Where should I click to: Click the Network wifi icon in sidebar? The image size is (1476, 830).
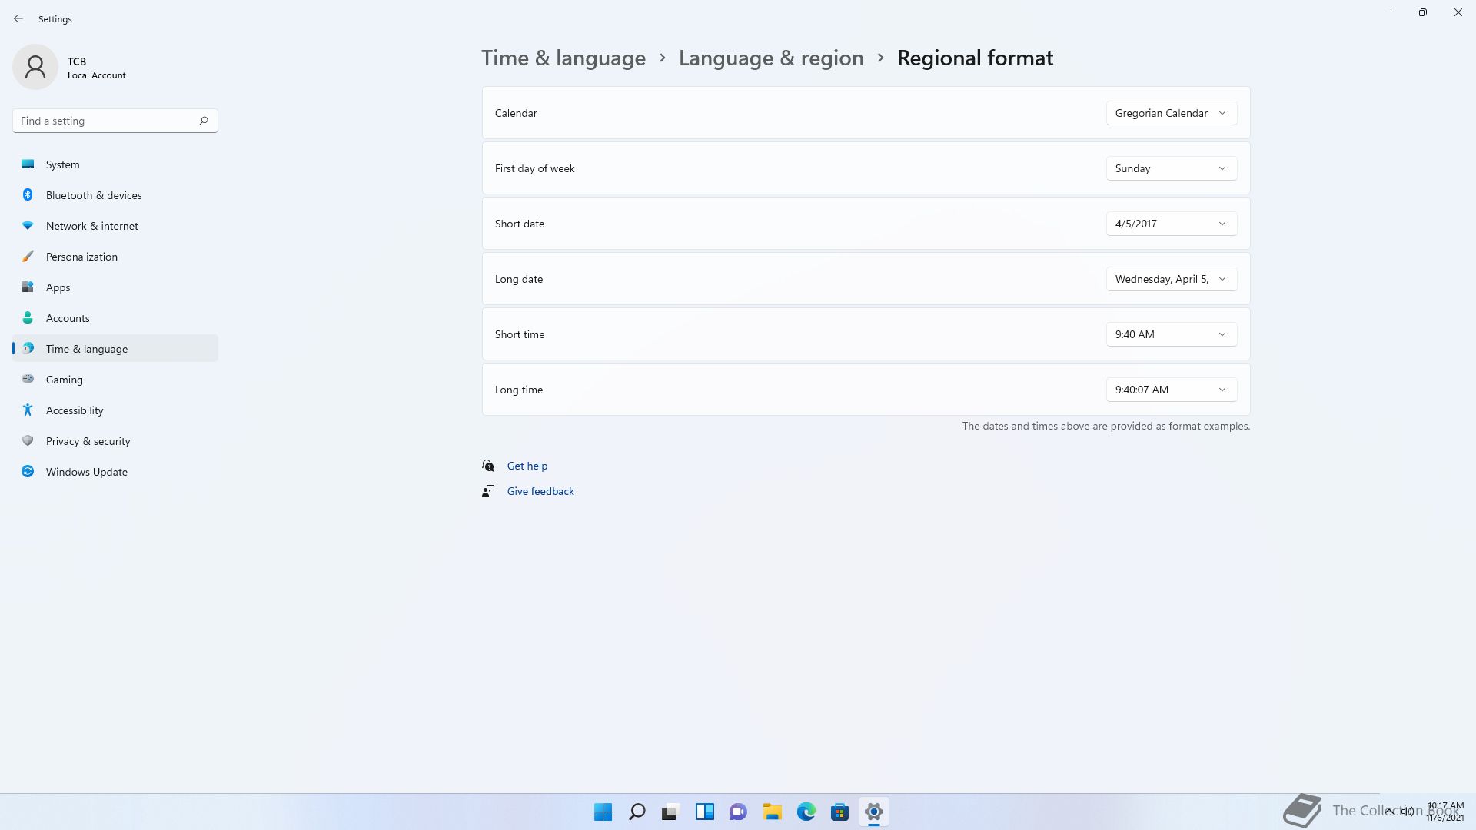tap(28, 226)
